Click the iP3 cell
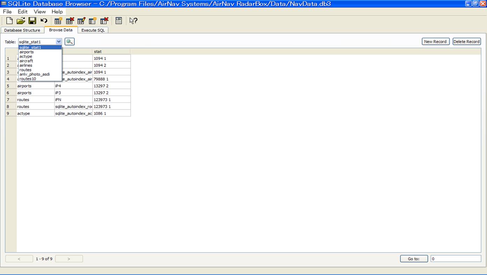This screenshot has height=275, width=487. [73, 93]
